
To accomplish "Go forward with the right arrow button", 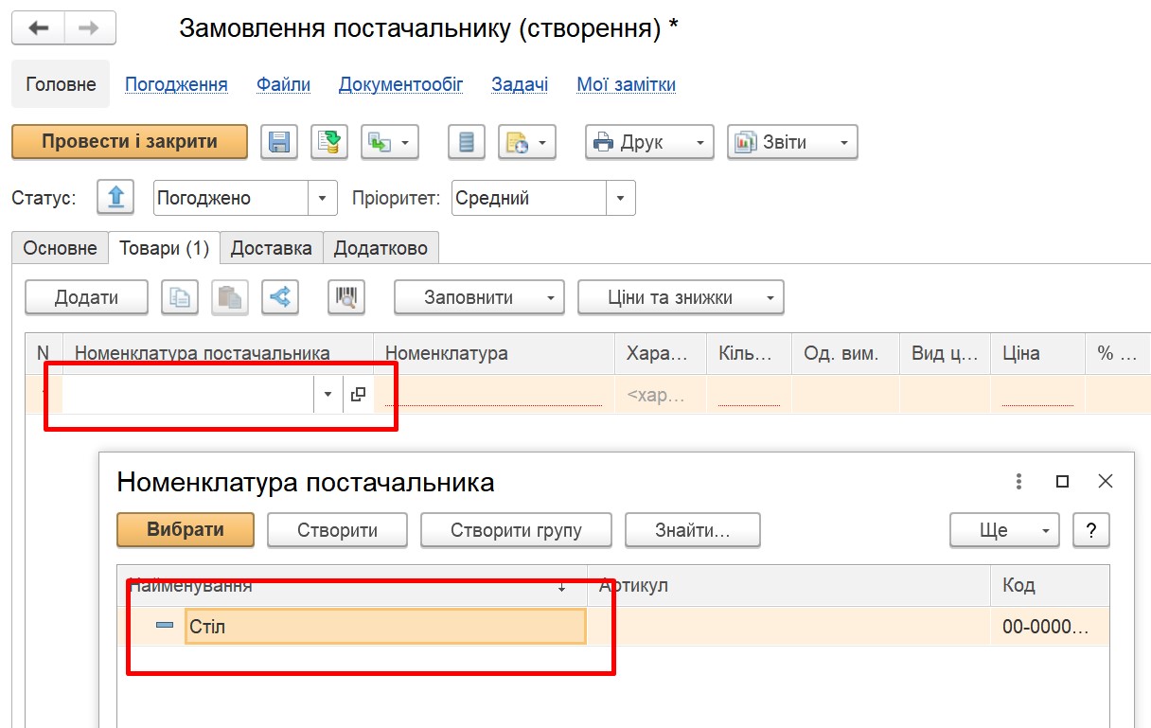I will [x=90, y=28].
